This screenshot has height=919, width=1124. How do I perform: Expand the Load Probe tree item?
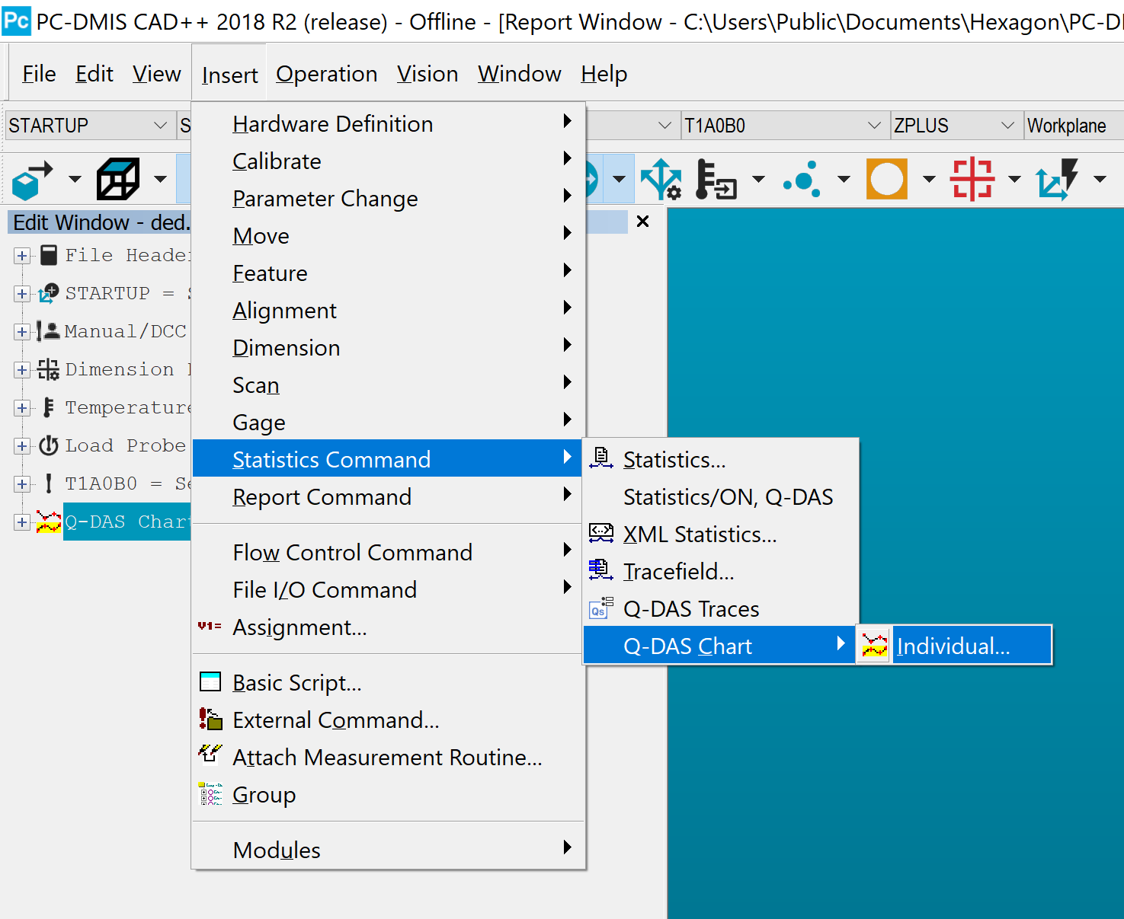pyautogui.click(x=21, y=445)
